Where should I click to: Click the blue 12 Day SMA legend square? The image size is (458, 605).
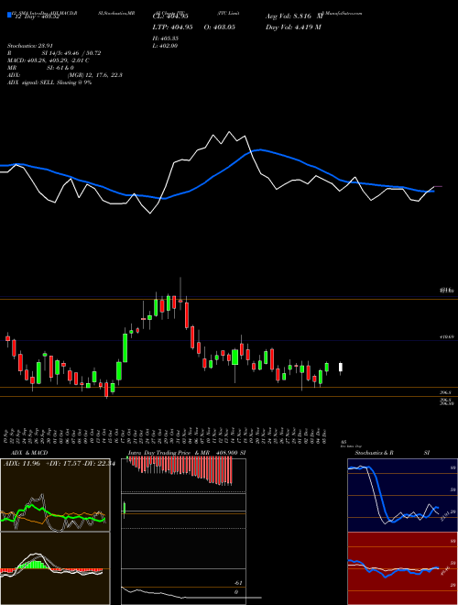click(9, 16)
